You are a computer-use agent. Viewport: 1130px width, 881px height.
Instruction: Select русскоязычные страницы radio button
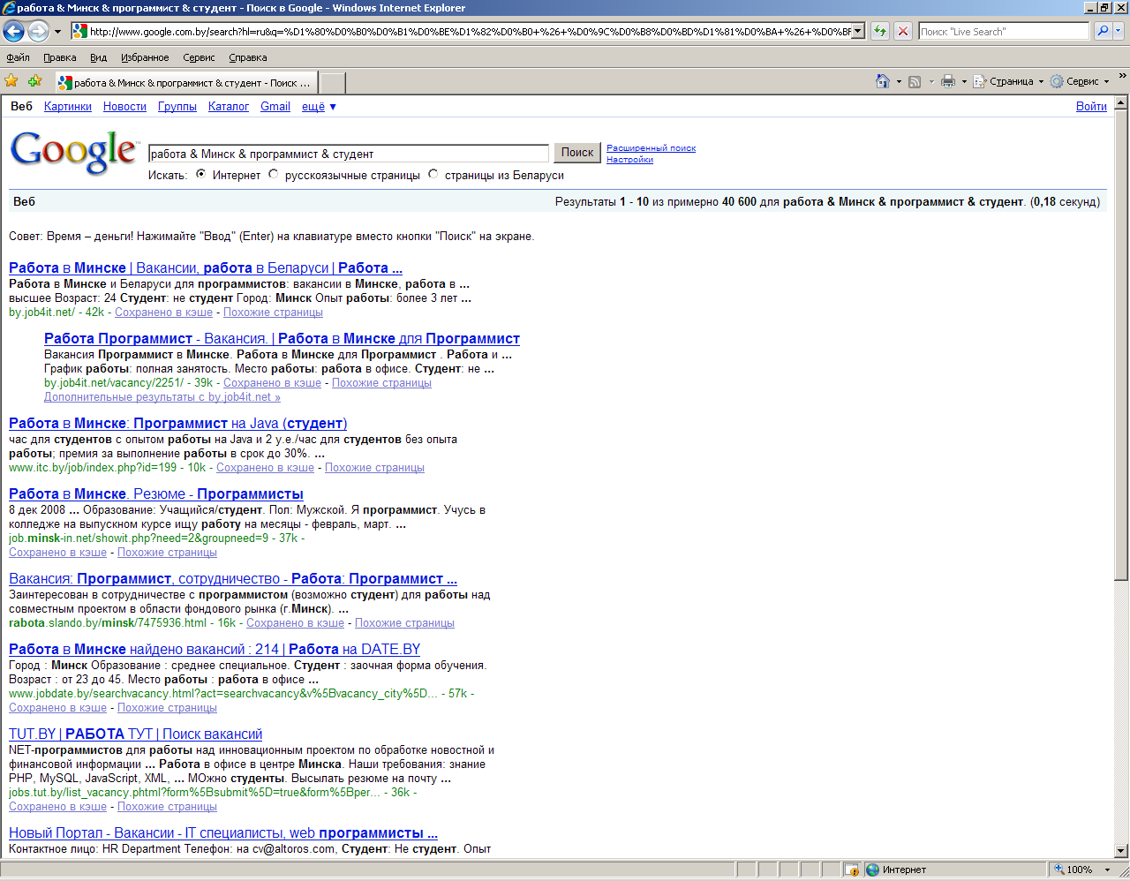(274, 175)
